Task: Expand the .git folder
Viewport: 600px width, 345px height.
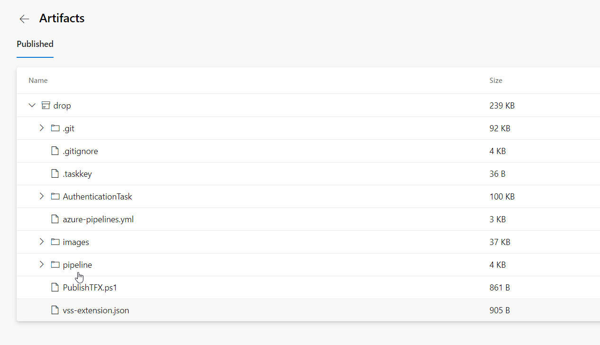Action: coord(41,128)
